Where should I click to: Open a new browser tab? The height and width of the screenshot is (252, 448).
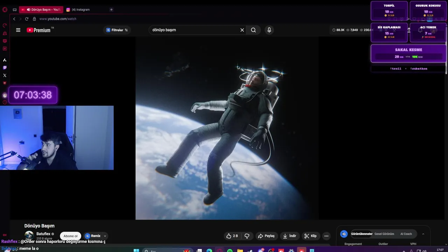(x=111, y=10)
